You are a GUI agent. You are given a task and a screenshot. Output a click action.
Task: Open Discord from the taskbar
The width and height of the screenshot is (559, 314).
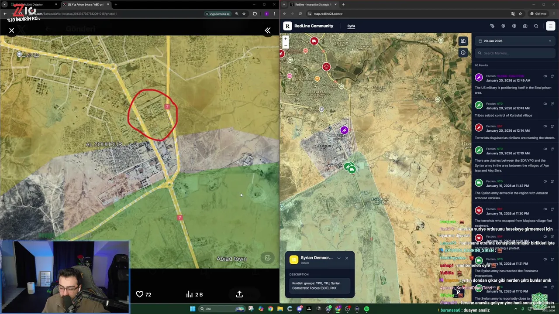pyautogui.click(x=299, y=309)
